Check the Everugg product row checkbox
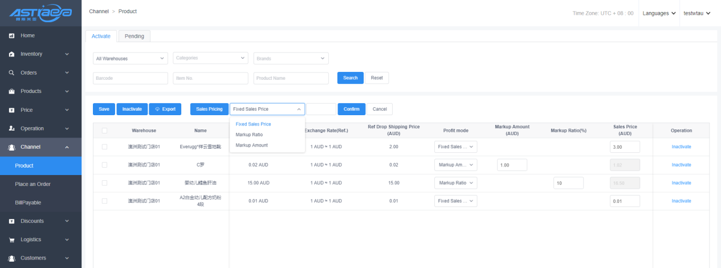 [104, 147]
